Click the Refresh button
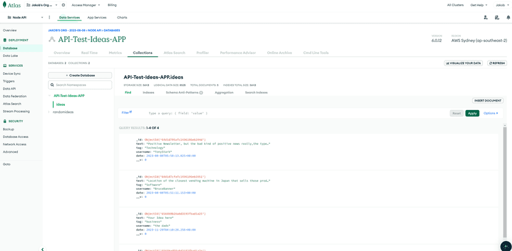 (497, 63)
